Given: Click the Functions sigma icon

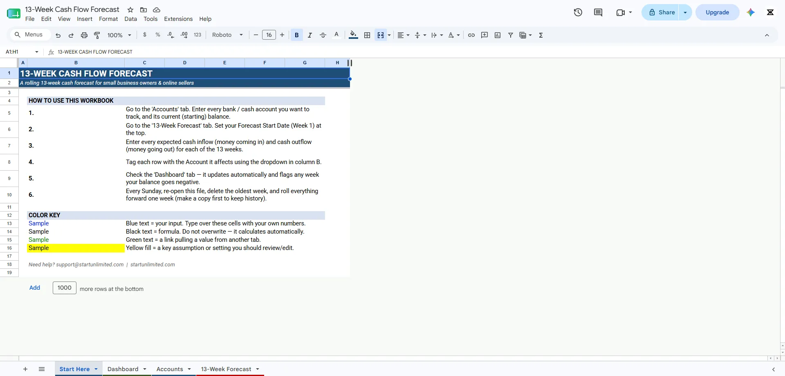Looking at the screenshot, I should (541, 35).
